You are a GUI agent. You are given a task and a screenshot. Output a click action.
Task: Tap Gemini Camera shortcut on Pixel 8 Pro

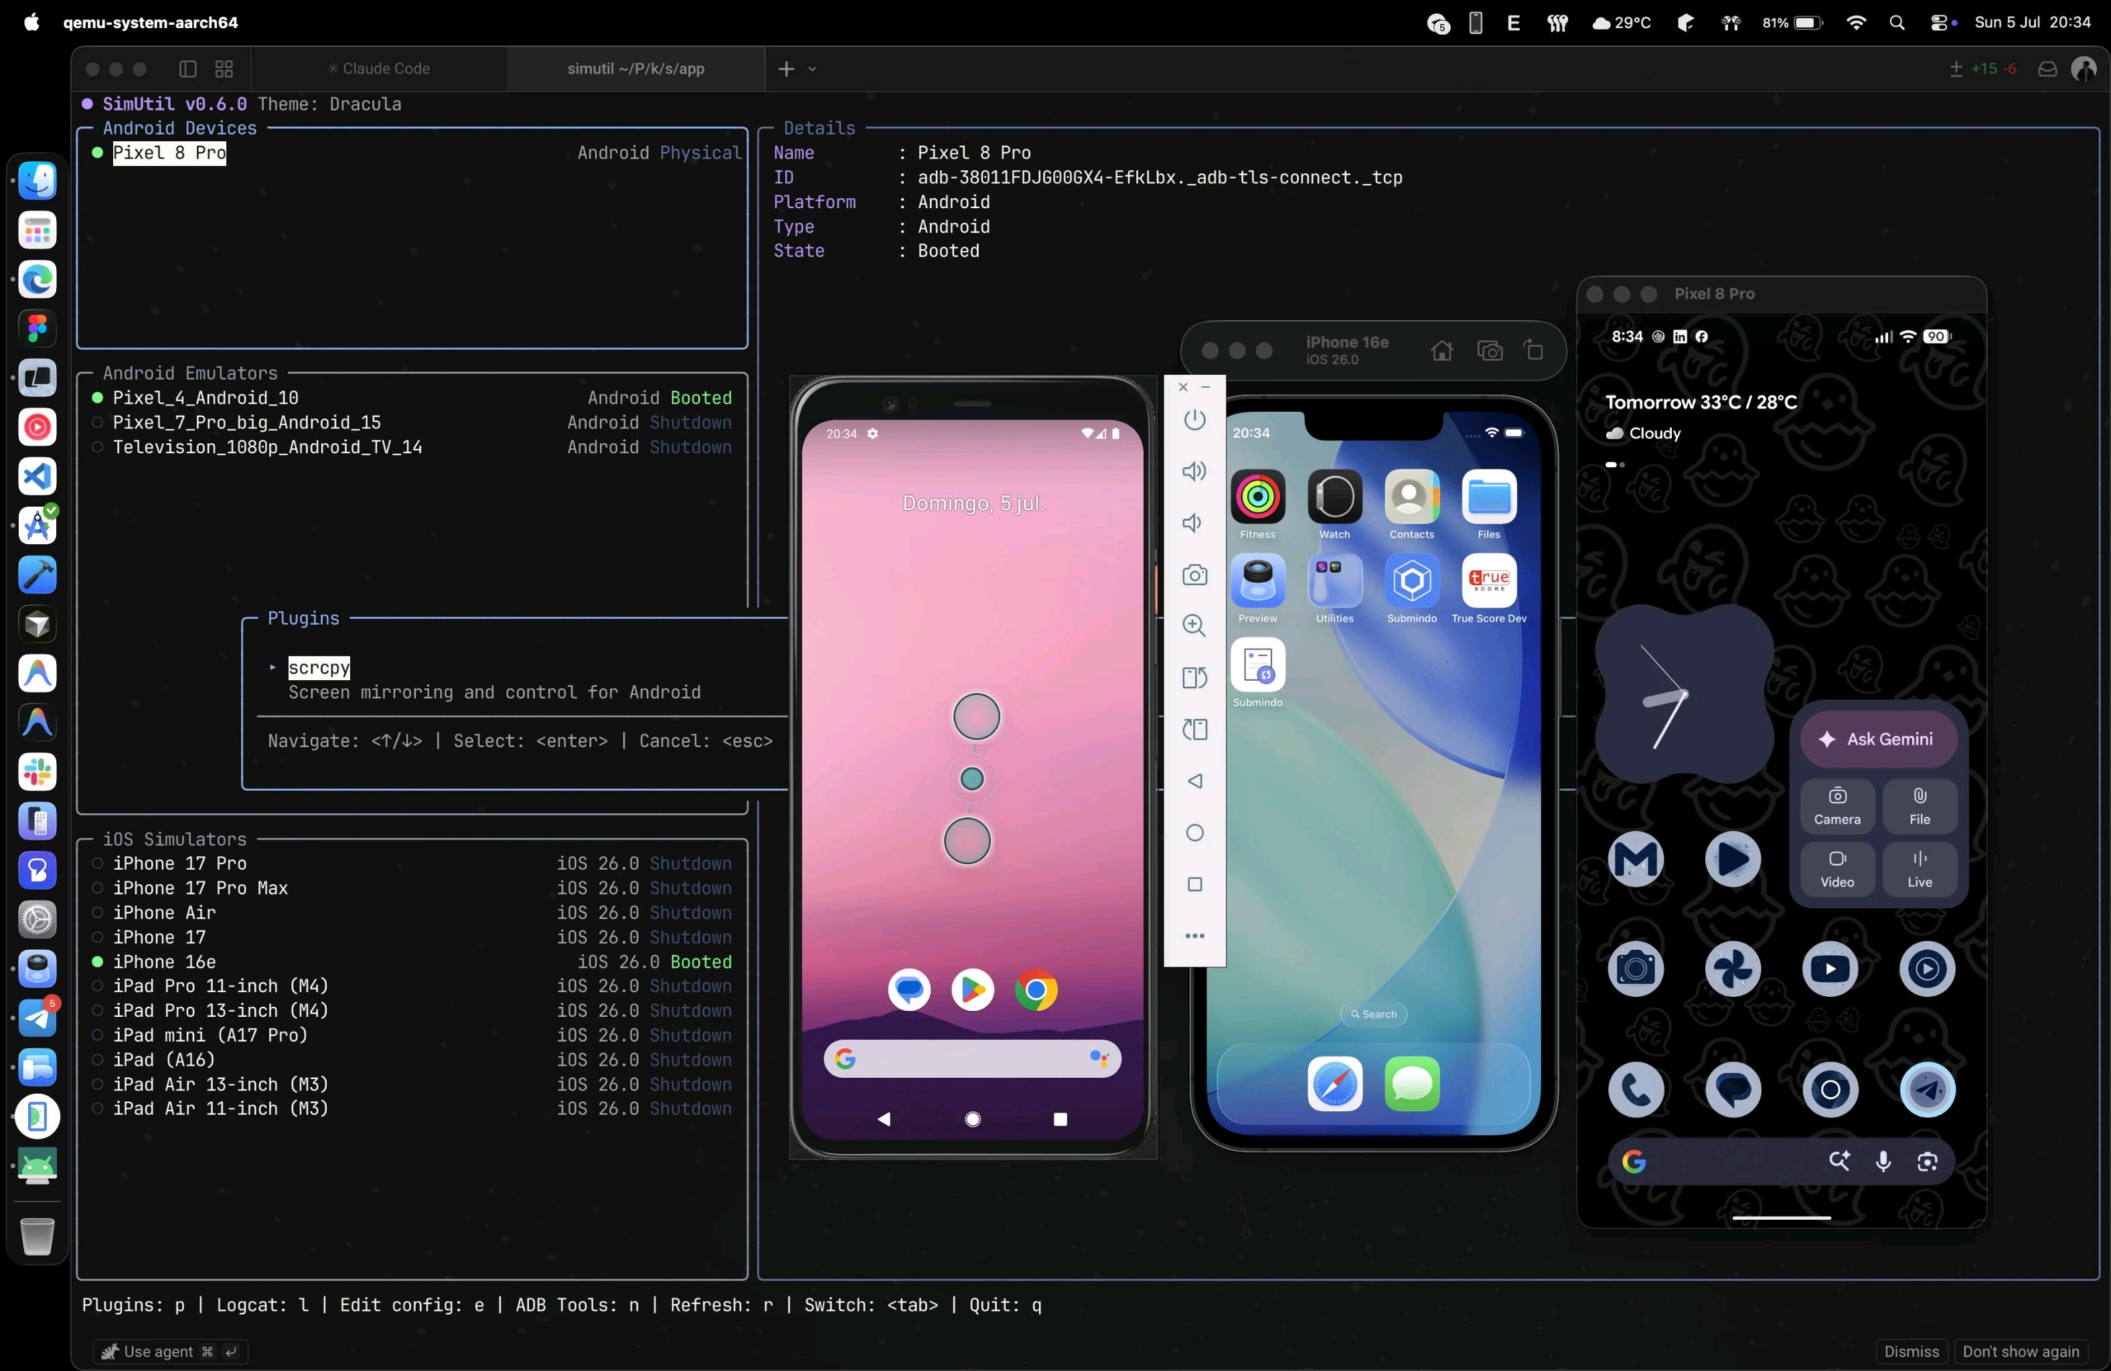coord(1837,806)
